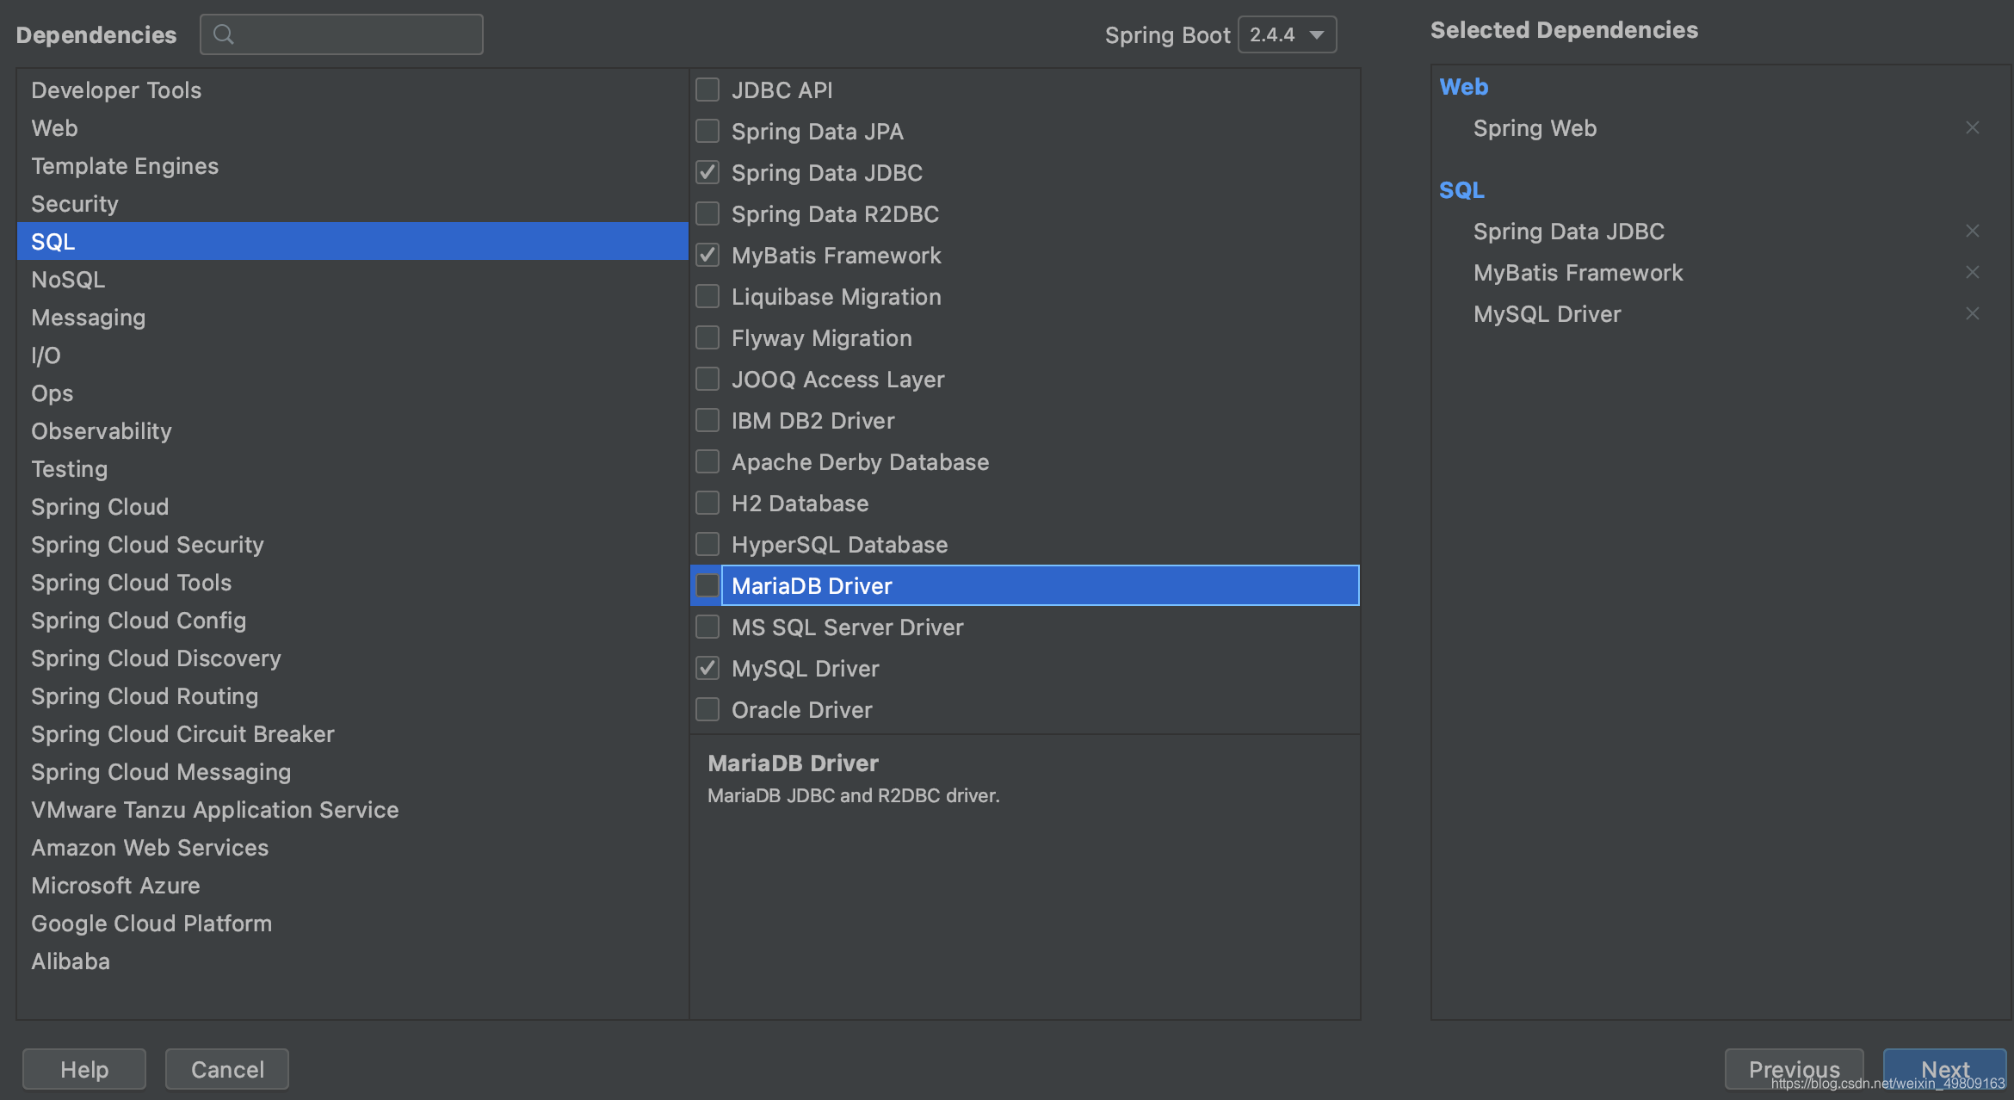
Task: Select the Alibaba category
Action: (x=353, y=961)
